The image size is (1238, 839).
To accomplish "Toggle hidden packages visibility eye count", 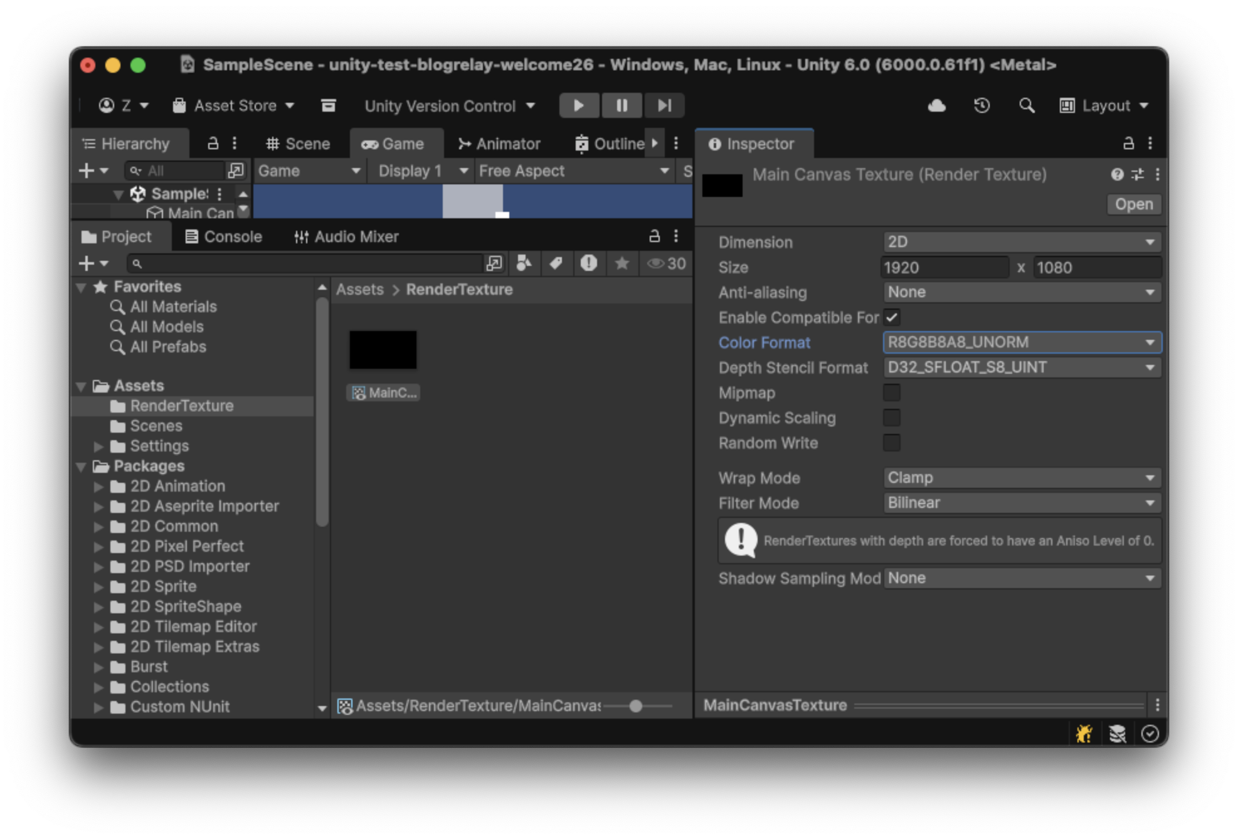I will click(667, 263).
